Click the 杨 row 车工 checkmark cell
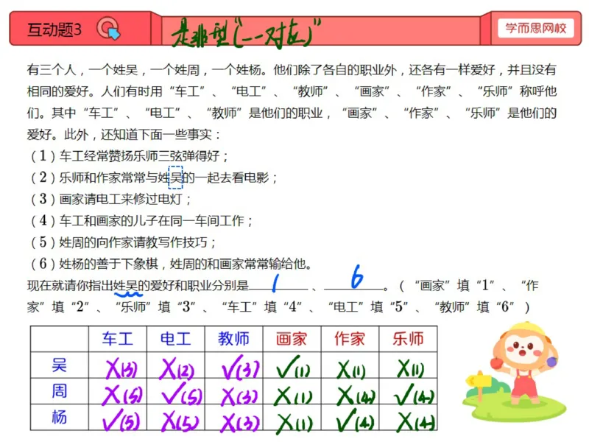This screenshot has height=442, width=589. (118, 417)
